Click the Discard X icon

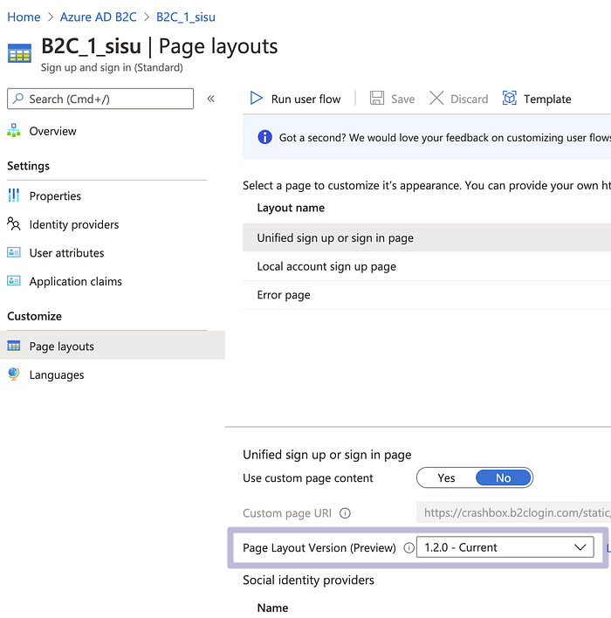pyautogui.click(x=436, y=98)
